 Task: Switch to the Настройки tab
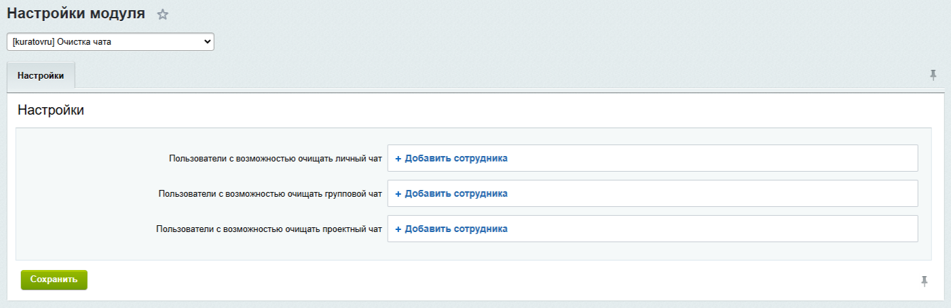tap(41, 75)
